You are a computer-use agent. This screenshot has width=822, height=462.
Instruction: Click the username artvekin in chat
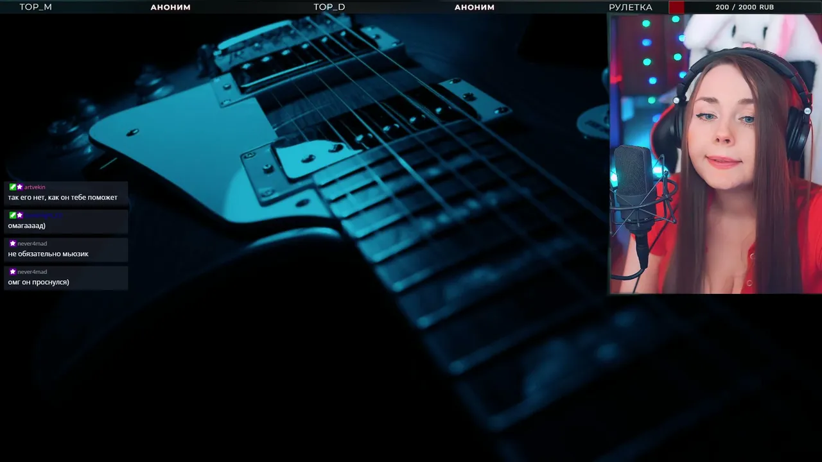(35, 187)
